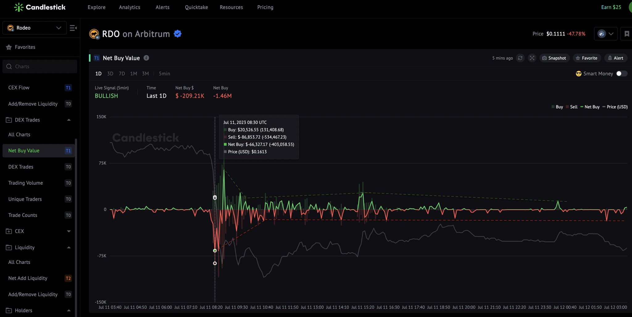Toggle Sell series in chart legend
This screenshot has height=317, width=632.
pyautogui.click(x=572, y=107)
